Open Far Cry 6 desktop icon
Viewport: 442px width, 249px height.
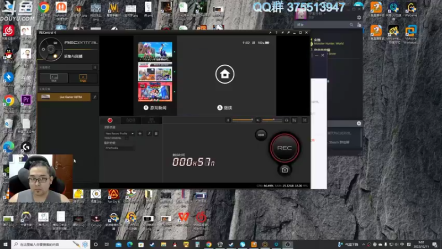point(113,196)
